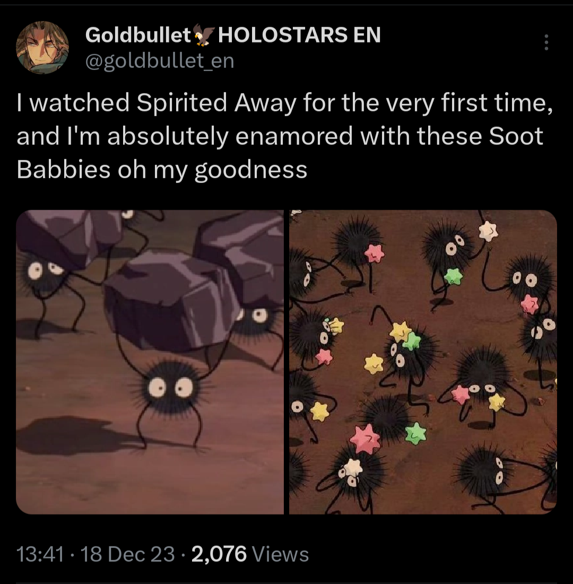Open right image of soot sprites with candy

click(423, 362)
